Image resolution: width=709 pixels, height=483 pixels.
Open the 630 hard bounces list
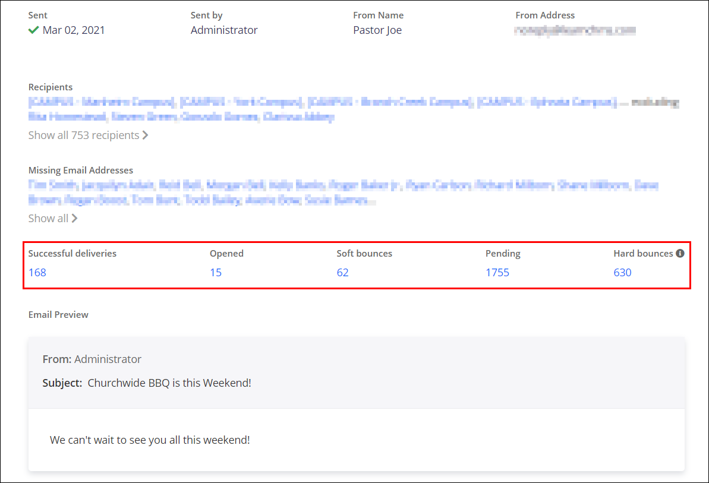[622, 273]
